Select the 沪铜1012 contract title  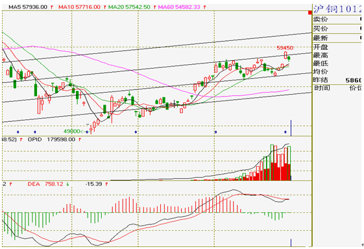pos(337,9)
